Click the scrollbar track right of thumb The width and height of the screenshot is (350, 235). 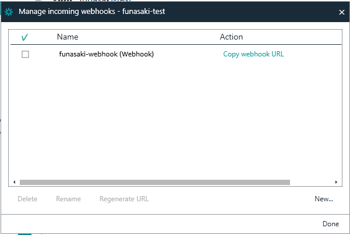(312, 183)
